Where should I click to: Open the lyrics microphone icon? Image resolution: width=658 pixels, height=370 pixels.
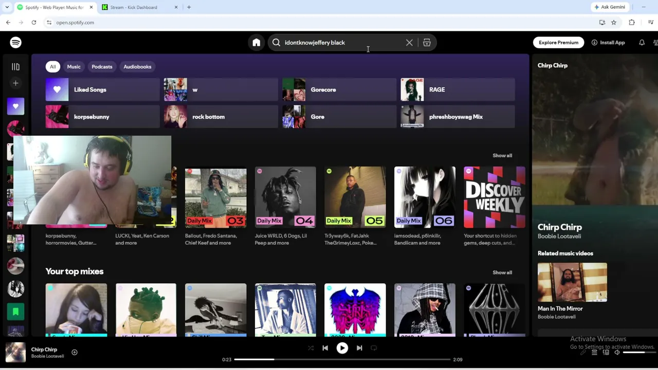click(x=583, y=353)
